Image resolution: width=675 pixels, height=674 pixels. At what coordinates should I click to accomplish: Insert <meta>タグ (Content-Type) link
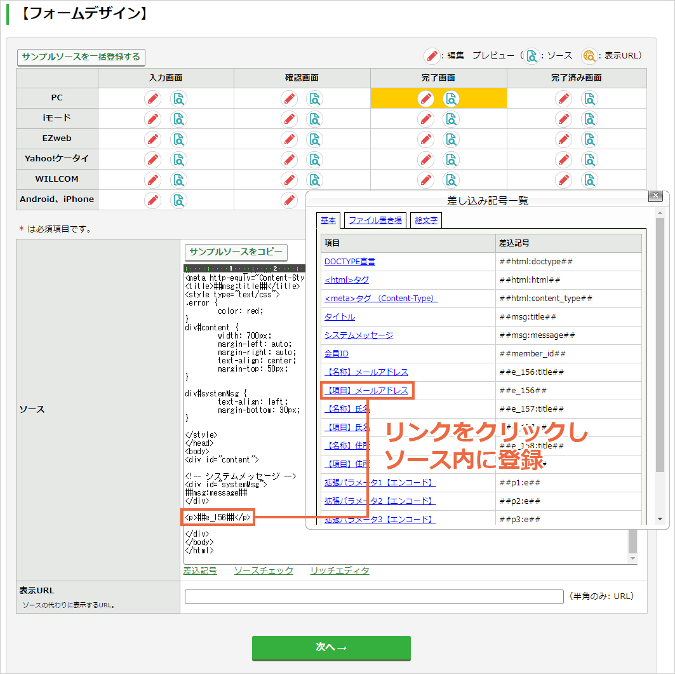pos(381,299)
